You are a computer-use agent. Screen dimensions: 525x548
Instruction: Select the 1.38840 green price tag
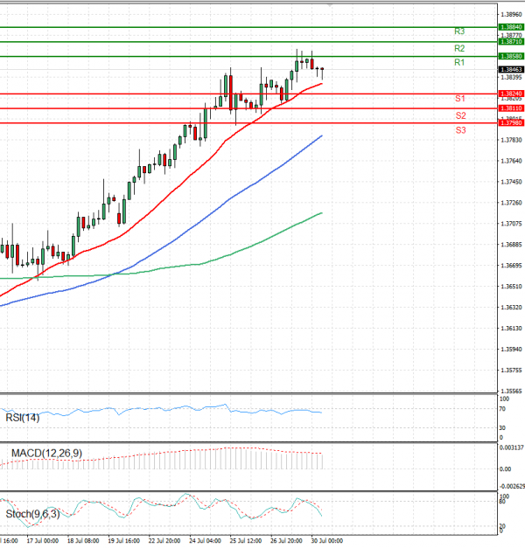click(x=511, y=27)
